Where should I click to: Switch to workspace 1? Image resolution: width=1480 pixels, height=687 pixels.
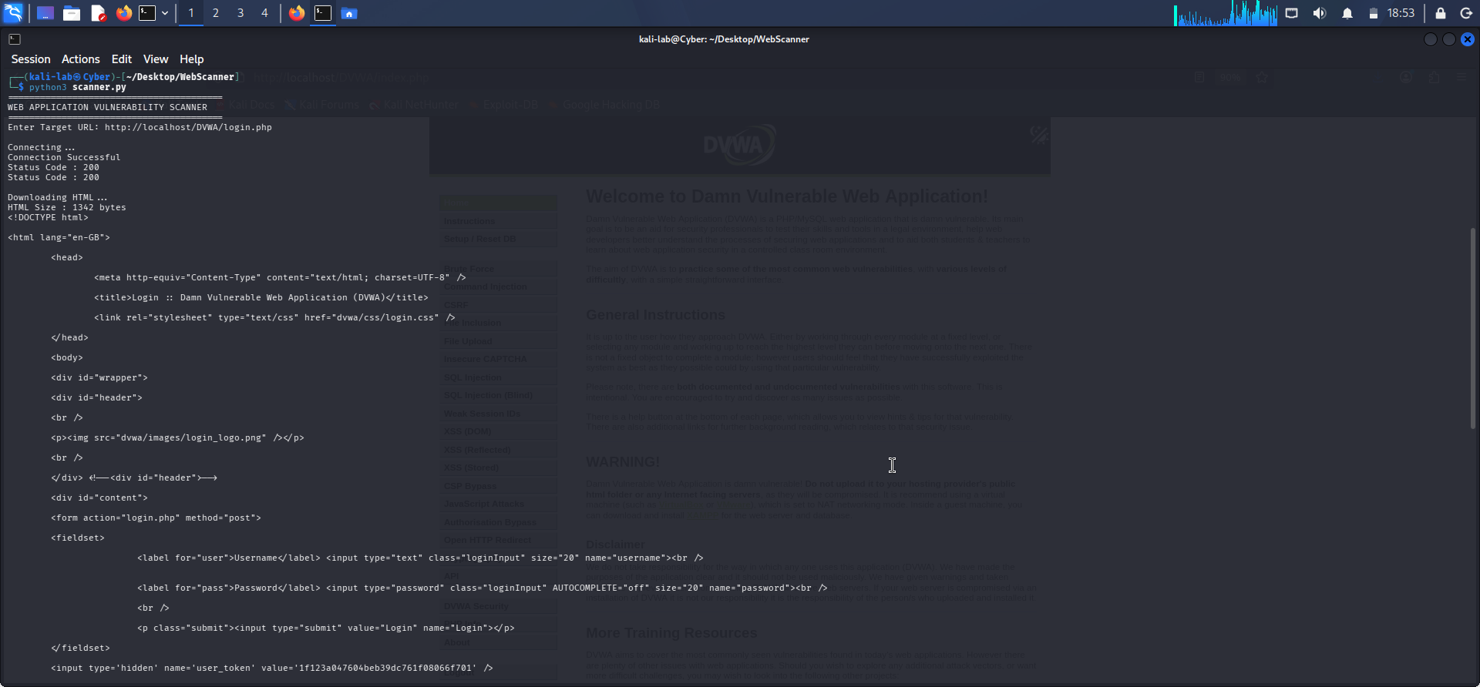click(x=191, y=13)
